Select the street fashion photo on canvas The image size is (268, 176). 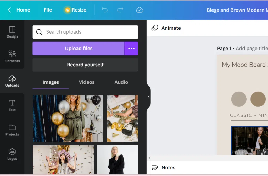(x=249, y=141)
